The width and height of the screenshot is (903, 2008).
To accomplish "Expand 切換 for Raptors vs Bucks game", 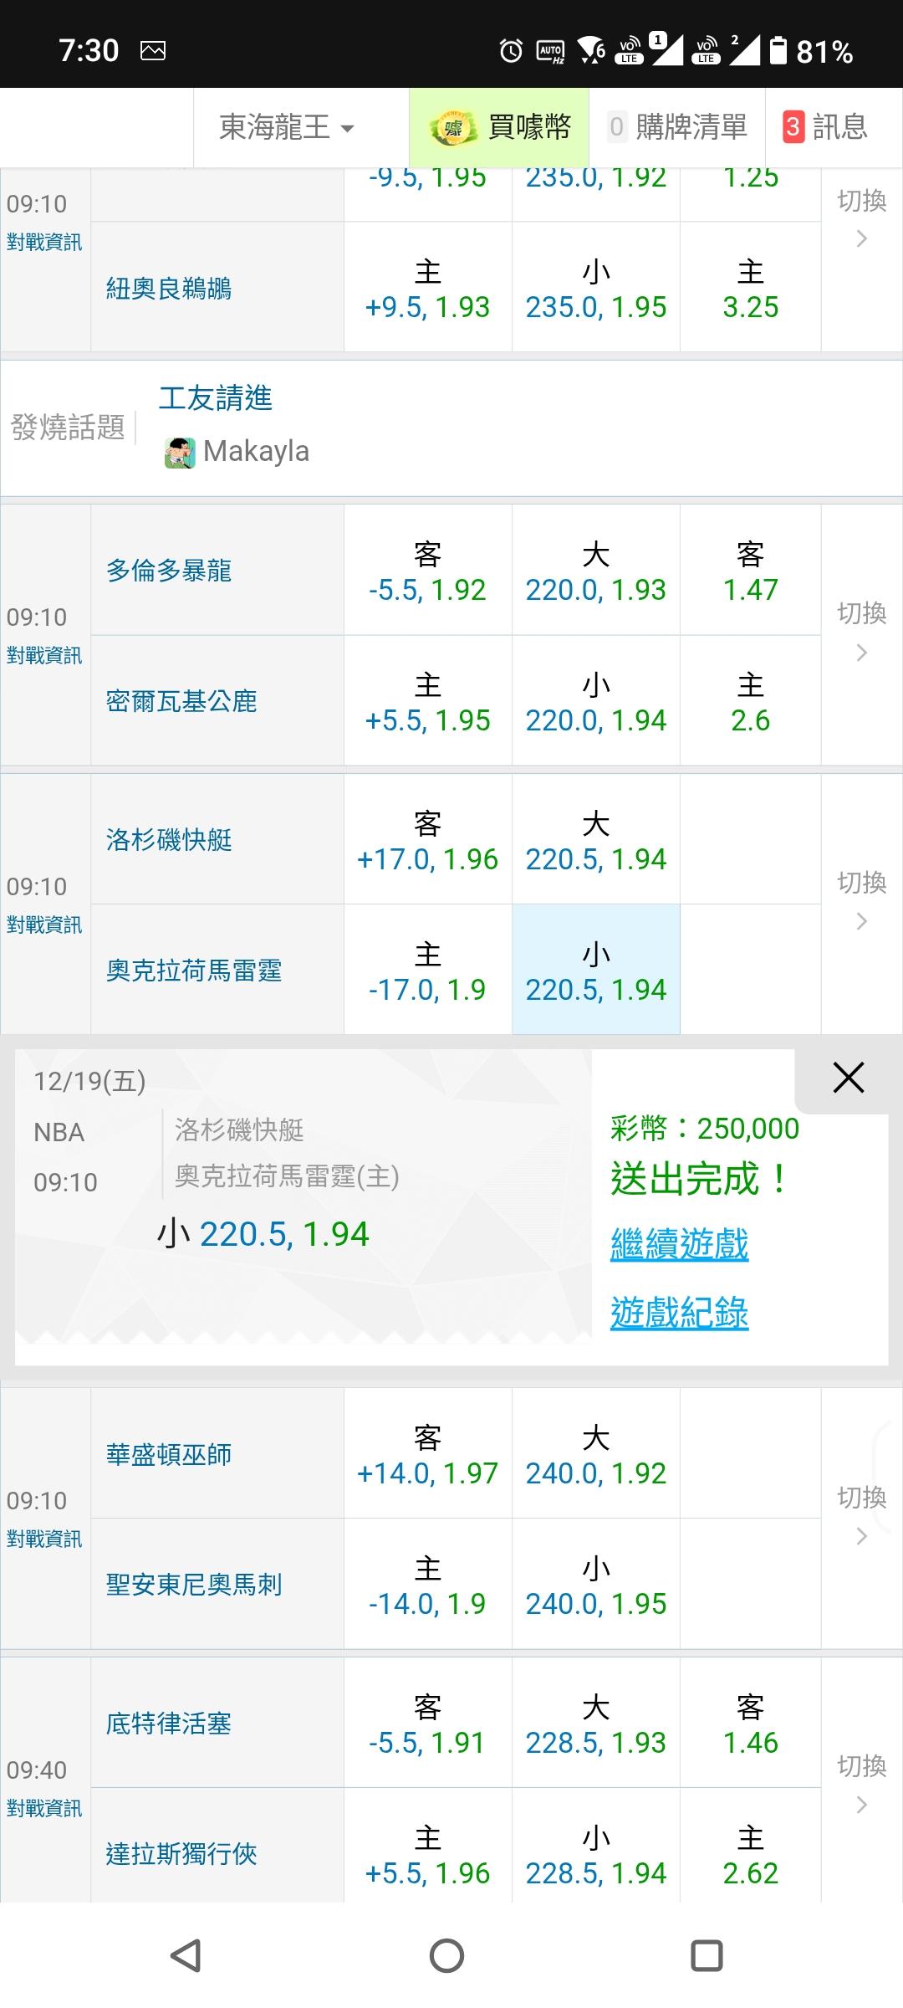I will click(x=861, y=633).
